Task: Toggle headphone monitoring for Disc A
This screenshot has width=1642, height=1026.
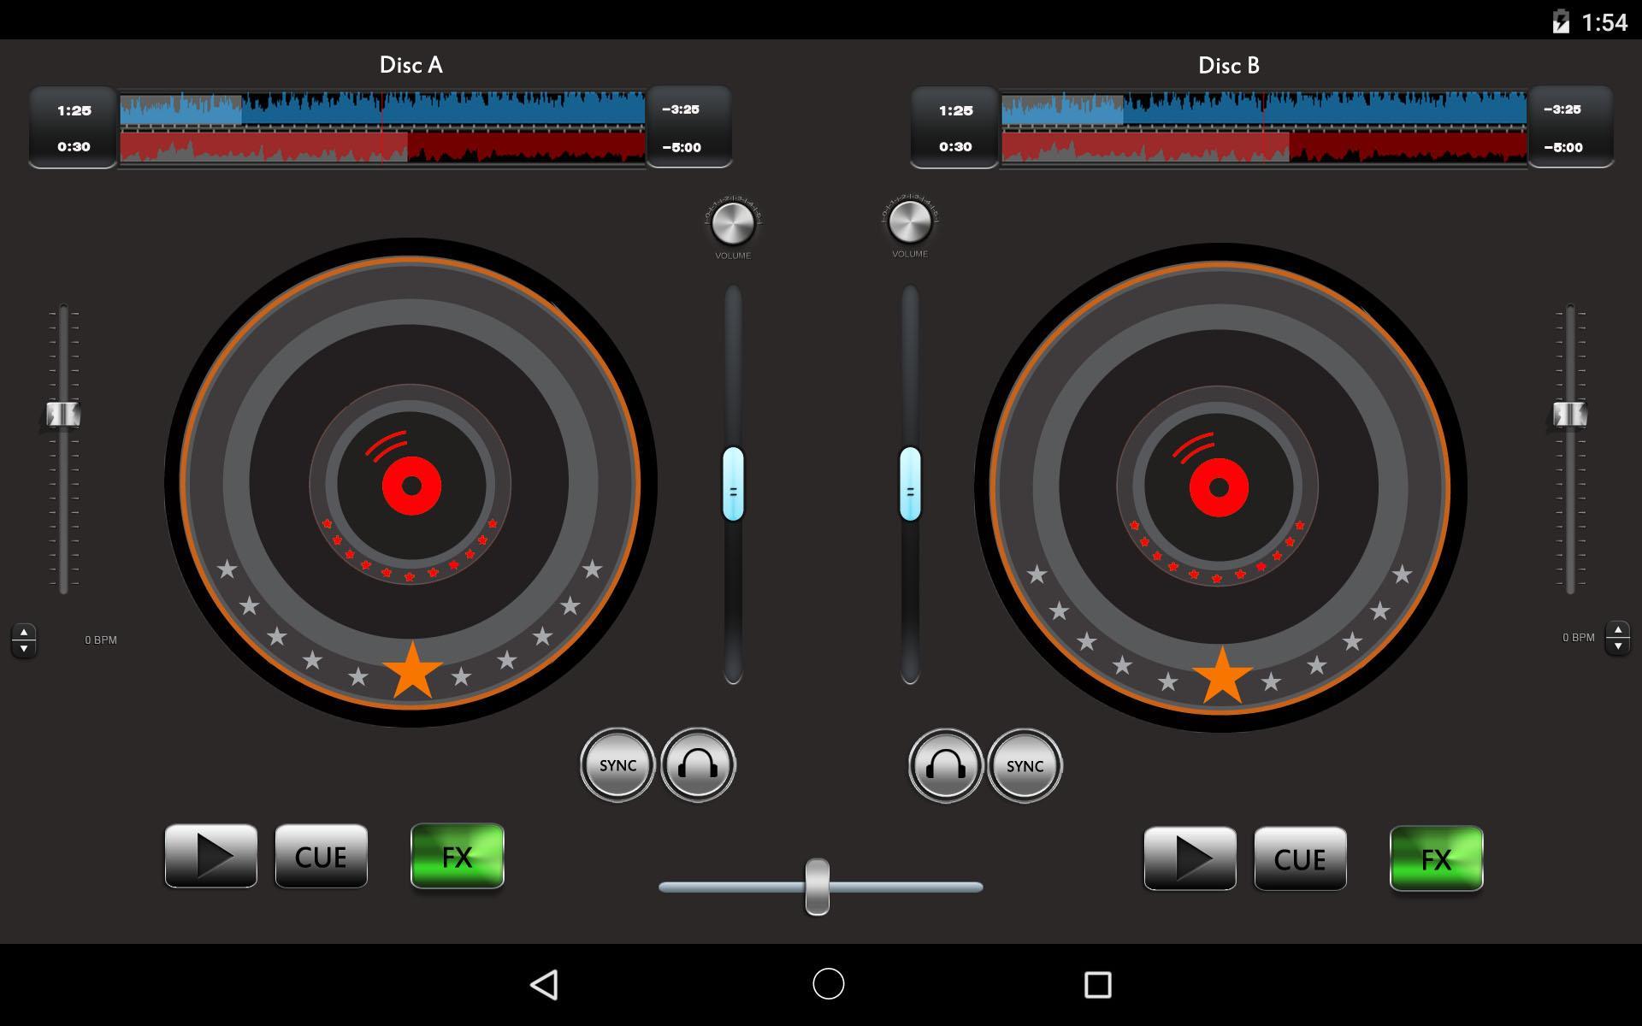Action: click(698, 764)
